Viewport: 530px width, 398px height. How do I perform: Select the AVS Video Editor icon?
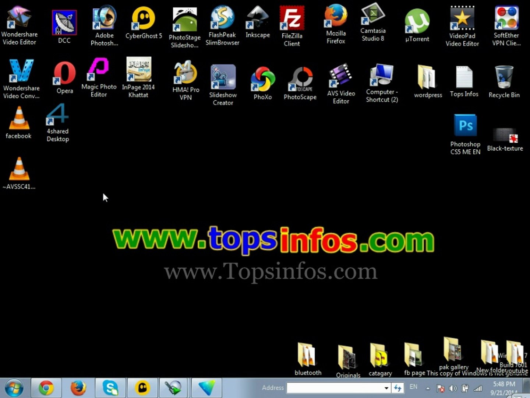(341, 84)
